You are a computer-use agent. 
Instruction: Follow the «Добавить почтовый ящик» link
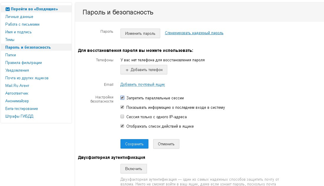[143, 85]
